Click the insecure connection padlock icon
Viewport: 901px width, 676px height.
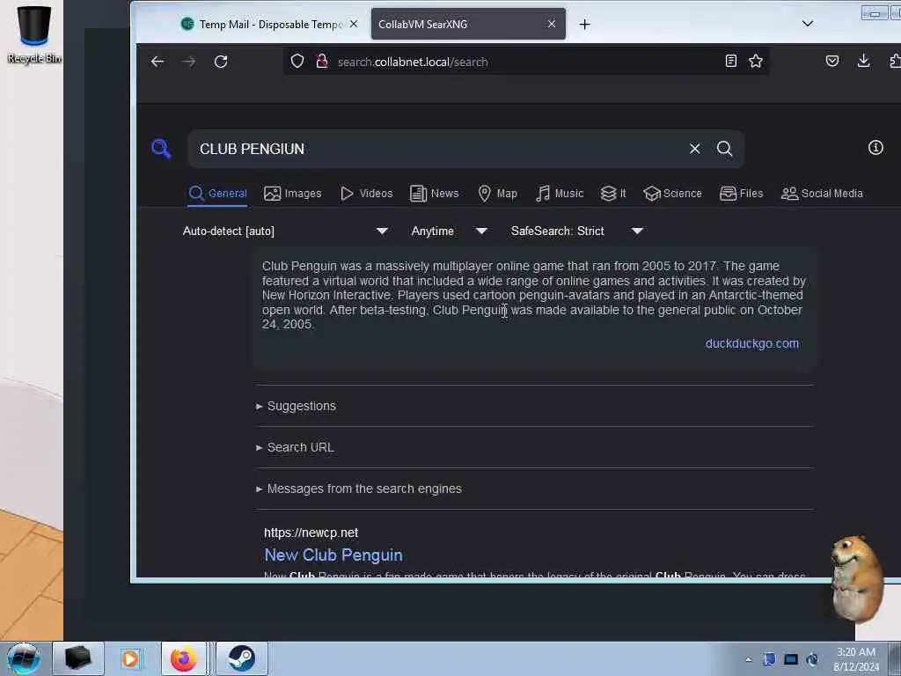(322, 61)
